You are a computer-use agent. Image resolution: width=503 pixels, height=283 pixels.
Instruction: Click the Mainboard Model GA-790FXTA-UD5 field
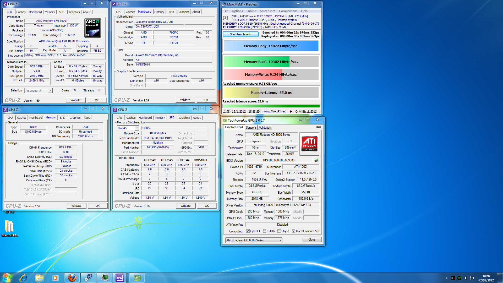click(x=160, y=26)
